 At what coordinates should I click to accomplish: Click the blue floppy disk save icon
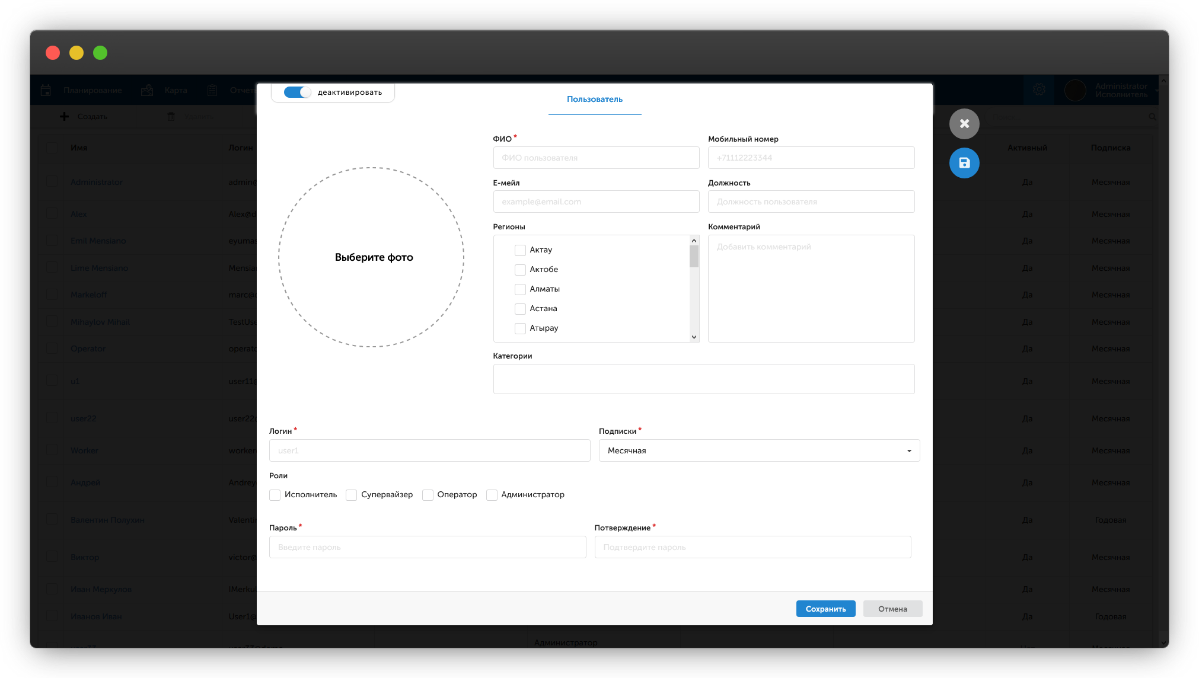964,163
